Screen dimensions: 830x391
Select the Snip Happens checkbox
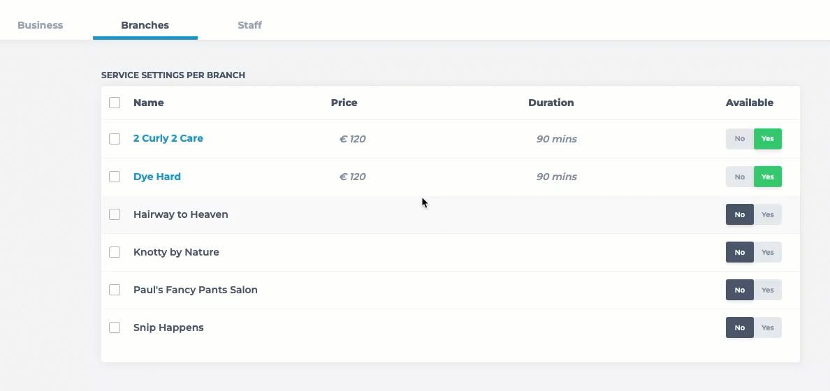click(115, 327)
